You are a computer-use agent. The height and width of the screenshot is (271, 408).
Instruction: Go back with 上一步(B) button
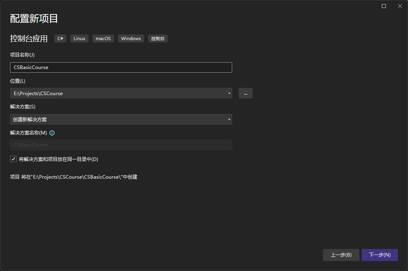point(341,255)
